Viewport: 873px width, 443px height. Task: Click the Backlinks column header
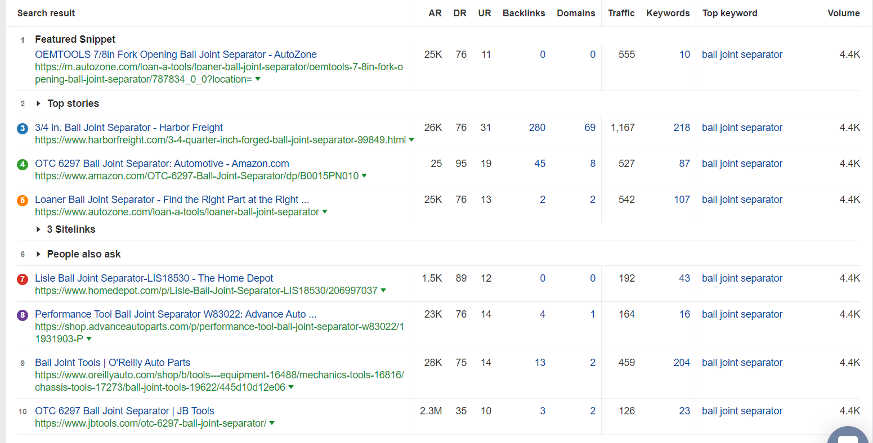click(524, 13)
